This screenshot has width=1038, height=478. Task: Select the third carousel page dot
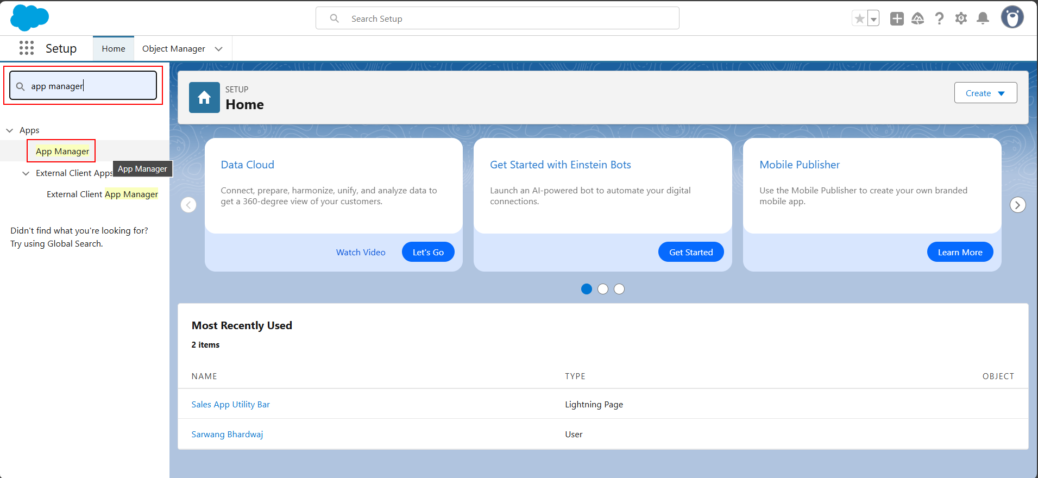619,289
